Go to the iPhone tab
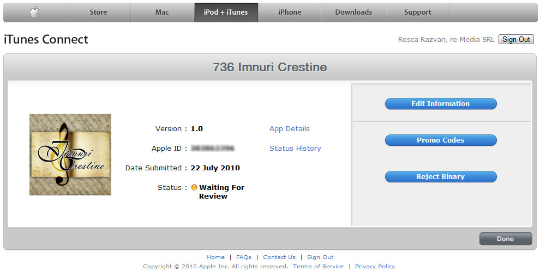This screenshot has height=271, width=540. (x=290, y=13)
